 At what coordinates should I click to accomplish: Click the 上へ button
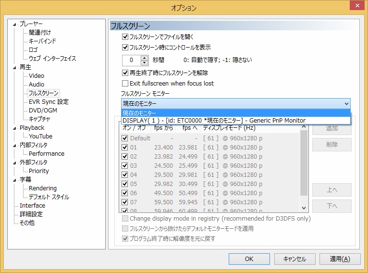point(331,190)
